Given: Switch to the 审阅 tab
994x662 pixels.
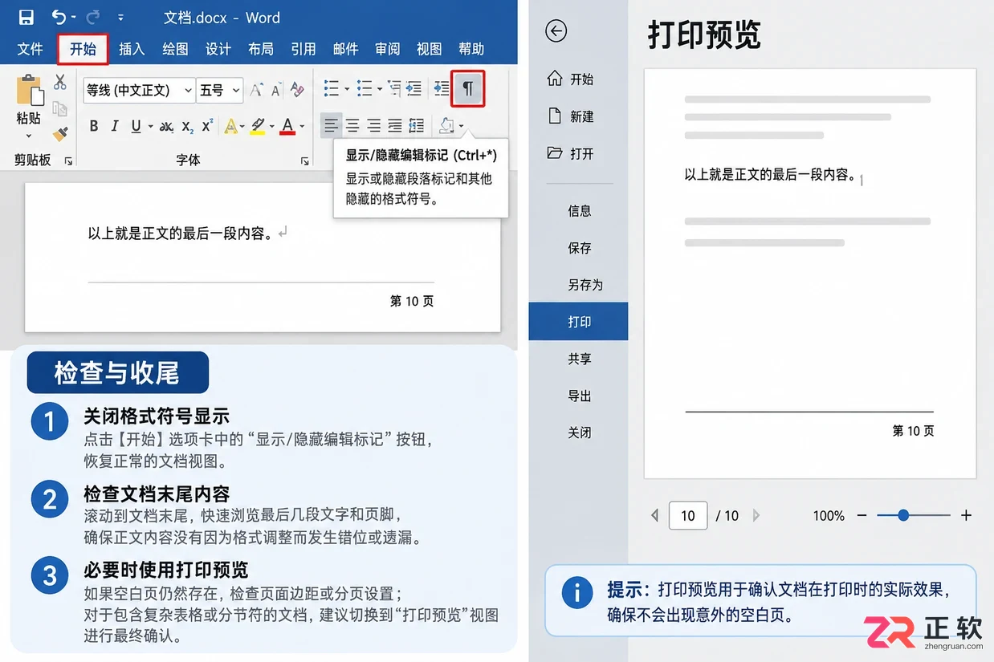Looking at the screenshot, I should [x=388, y=49].
